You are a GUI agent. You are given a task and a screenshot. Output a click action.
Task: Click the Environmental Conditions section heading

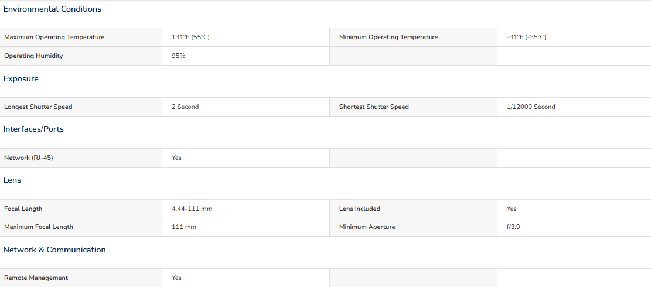tap(52, 9)
